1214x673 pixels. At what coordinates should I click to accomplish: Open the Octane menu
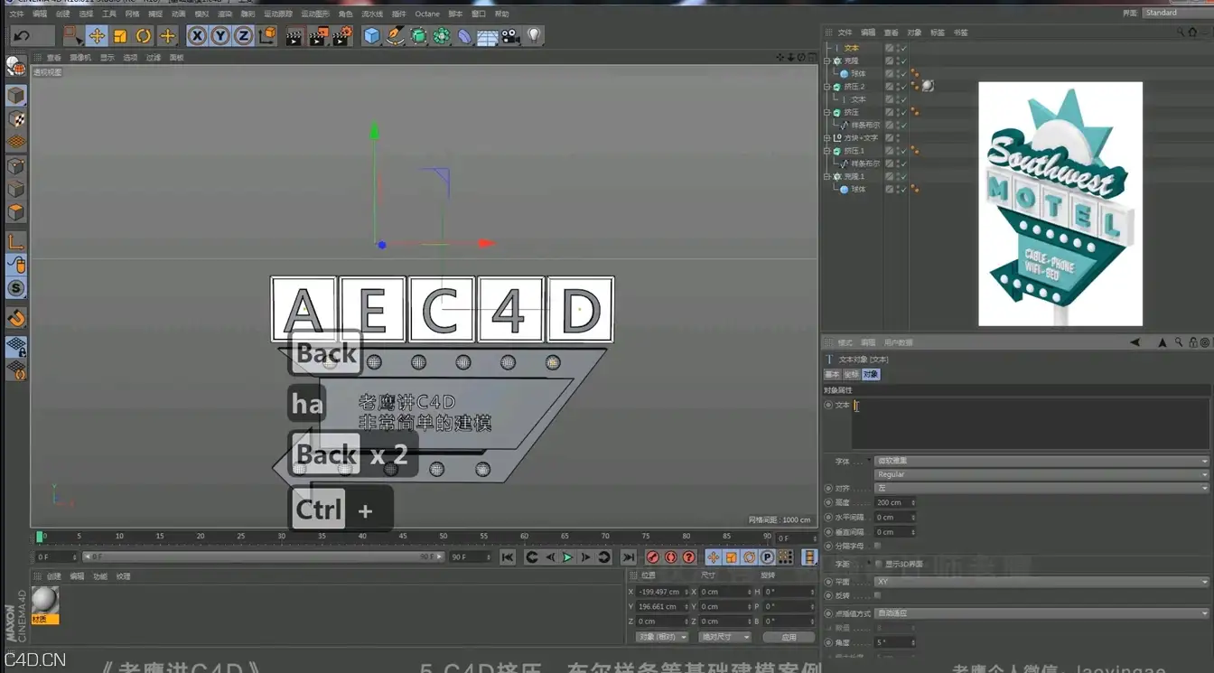click(427, 14)
